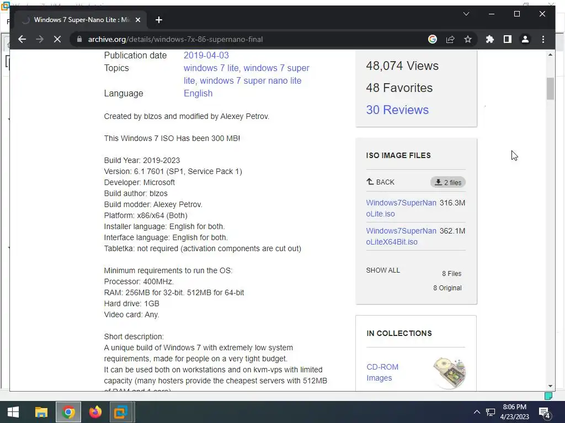Viewport: 565px width, 423px height.
Task: Toggle the Chrome side panel icon
Action: [x=508, y=39]
